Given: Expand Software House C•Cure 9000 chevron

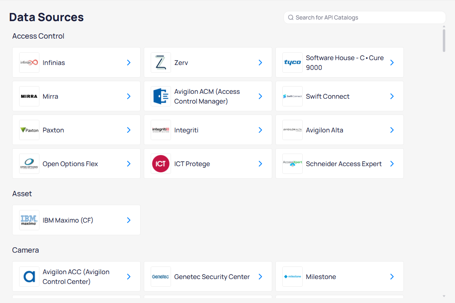Looking at the screenshot, I should point(392,63).
